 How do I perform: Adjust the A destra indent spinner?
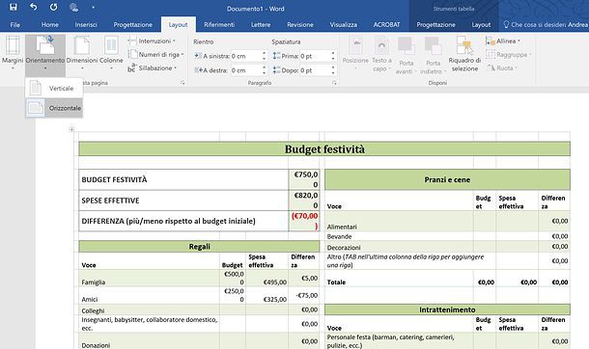coord(264,70)
